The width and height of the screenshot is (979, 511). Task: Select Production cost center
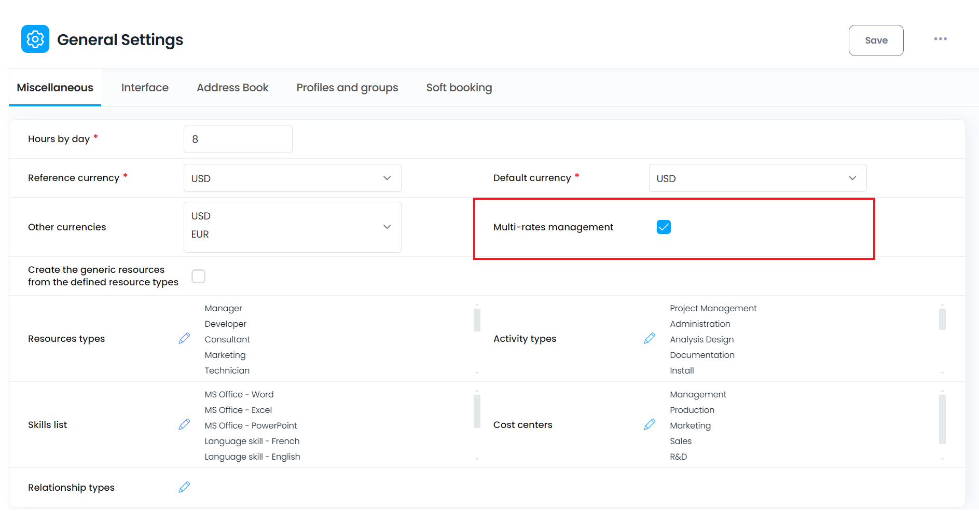[x=692, y=410]
